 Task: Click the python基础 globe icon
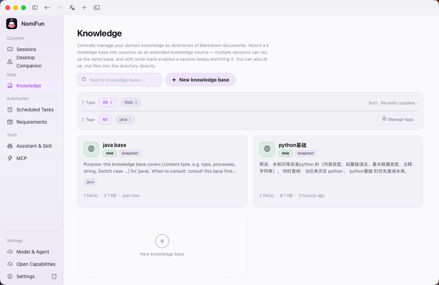click(x=267, y=149)
